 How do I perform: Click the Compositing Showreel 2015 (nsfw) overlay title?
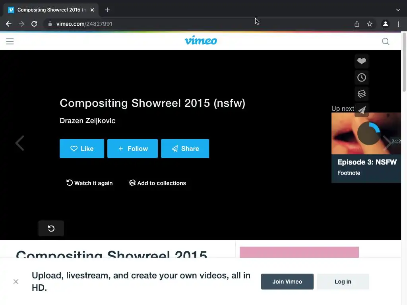(x=152, y=103)
